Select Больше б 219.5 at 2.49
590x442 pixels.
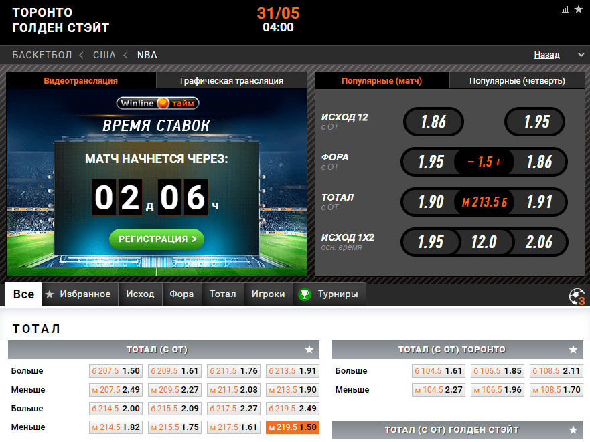click(x=293, y=409)
